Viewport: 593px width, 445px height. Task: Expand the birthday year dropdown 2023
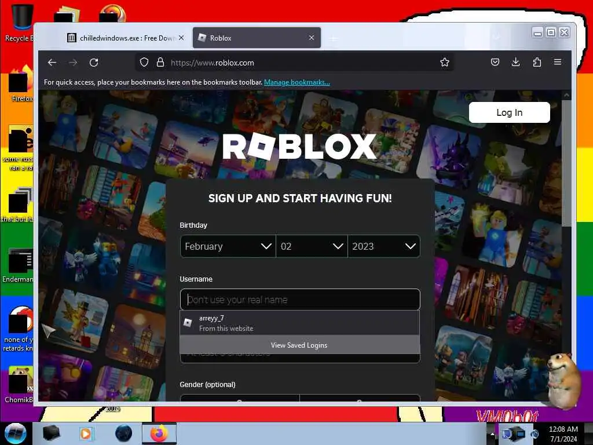coord(384,246)
